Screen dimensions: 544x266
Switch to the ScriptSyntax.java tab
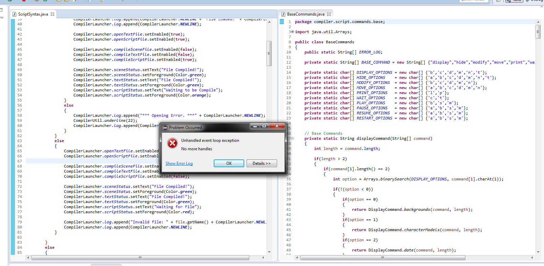[33, 14]
